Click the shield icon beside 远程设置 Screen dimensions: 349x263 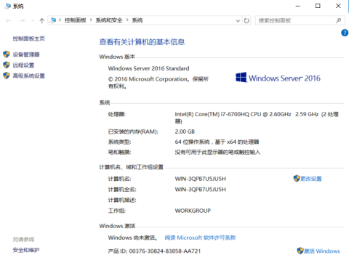7,65
